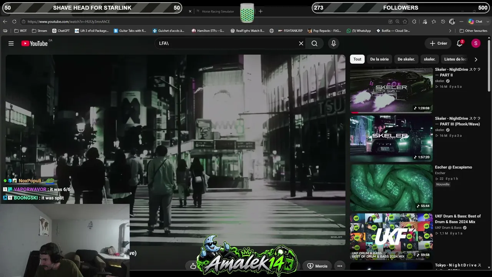Show more bookmarks overflow chevron
The height and width of the screenshot is (277, 492).
(450, 31)
